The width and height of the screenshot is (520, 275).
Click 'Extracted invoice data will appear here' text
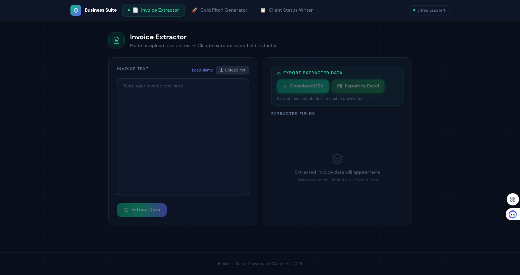tap(337, 172)
